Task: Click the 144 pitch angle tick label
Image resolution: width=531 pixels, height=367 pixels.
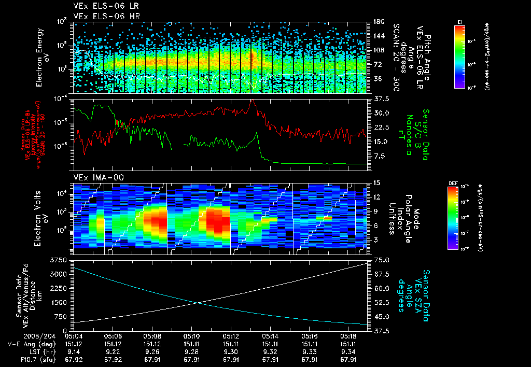Action: click(x=379, y=36)
